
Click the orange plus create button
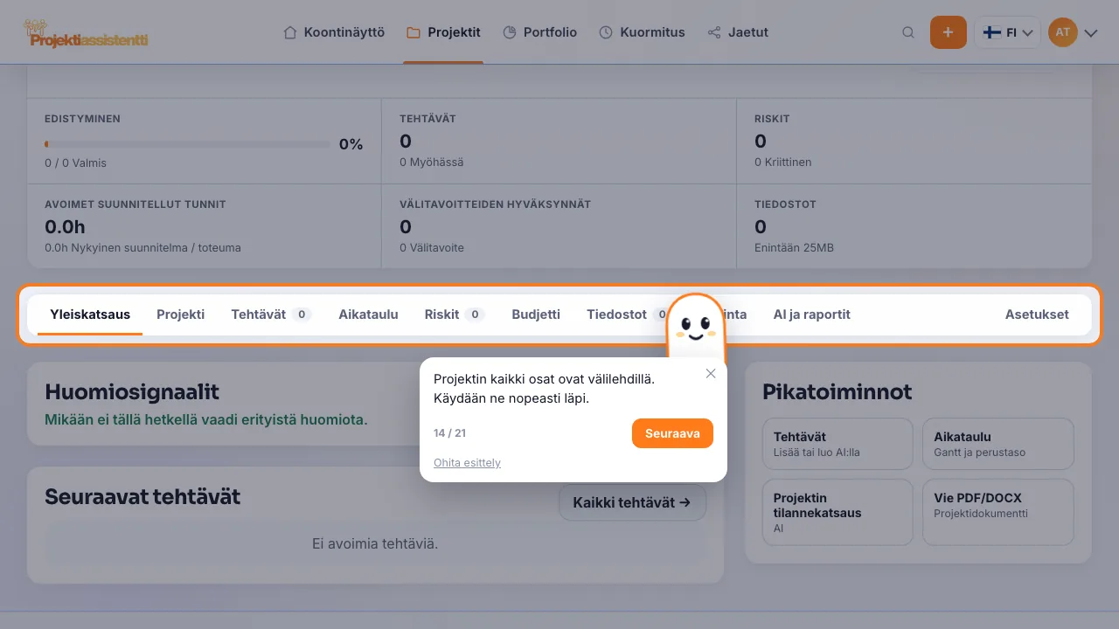(x=948, y=32)
